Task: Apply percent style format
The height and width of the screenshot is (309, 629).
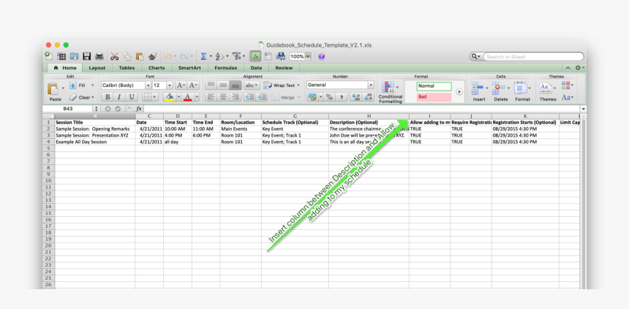Action: coord(329,97)
